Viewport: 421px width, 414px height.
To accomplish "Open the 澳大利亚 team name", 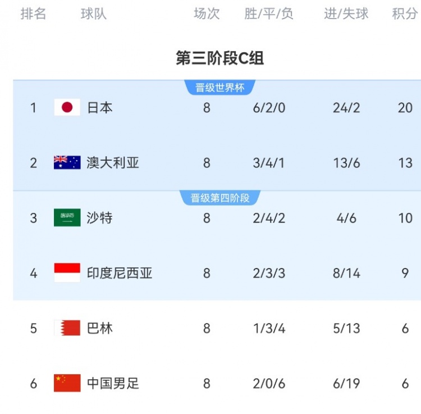I will [113, 163].
